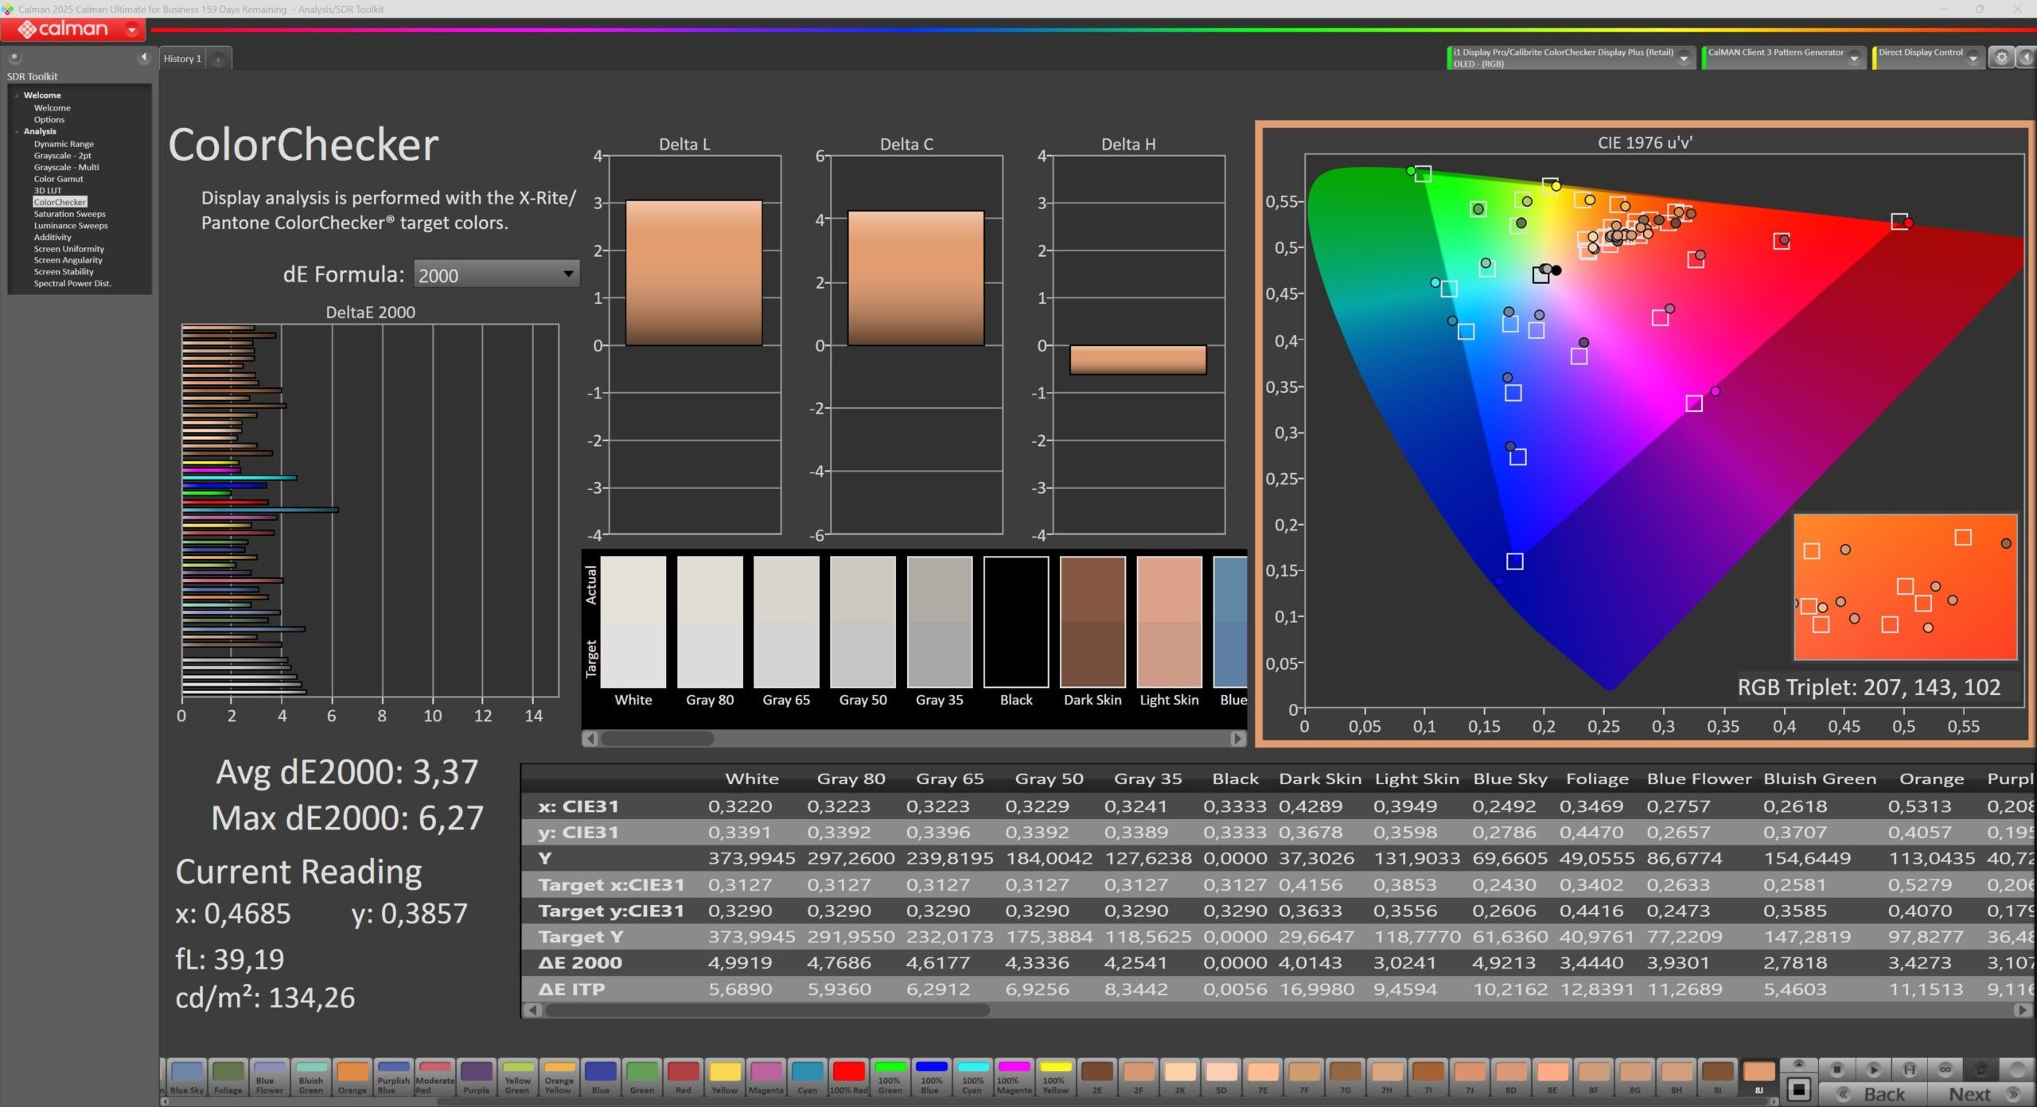
Task: Click the black/white pattern window icon
Action: pyautogui.click(x=1798, y=1089)
